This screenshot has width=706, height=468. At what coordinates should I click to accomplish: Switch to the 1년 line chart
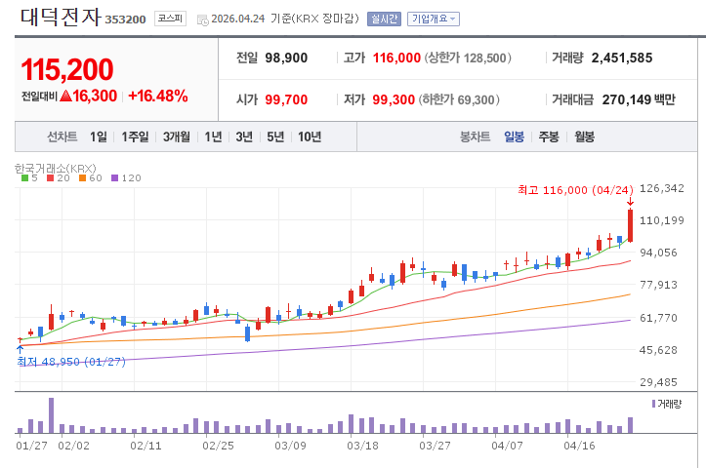point(213,137)
